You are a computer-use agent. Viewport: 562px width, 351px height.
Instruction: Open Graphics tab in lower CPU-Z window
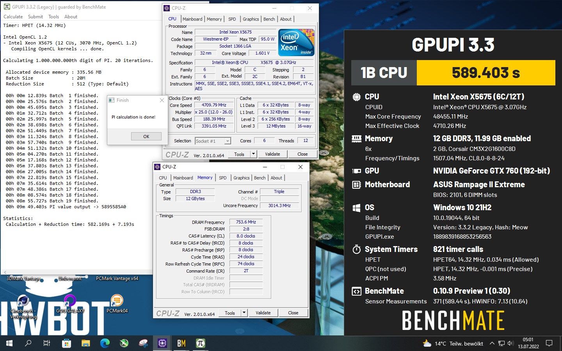(x=241, y=178)
